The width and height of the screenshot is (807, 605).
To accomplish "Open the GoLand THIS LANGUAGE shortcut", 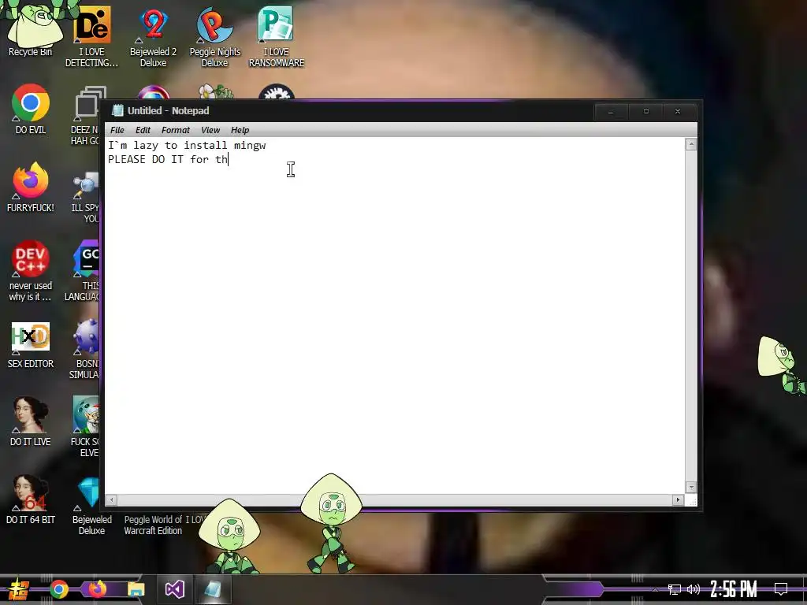I will 82,271.
